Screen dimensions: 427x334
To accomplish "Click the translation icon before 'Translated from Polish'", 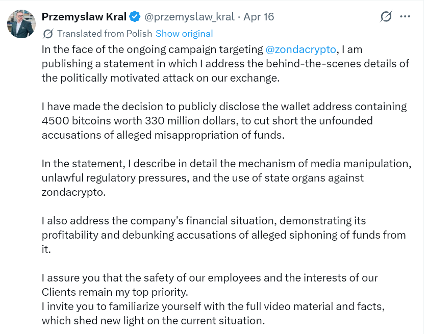I will (48, 34).
